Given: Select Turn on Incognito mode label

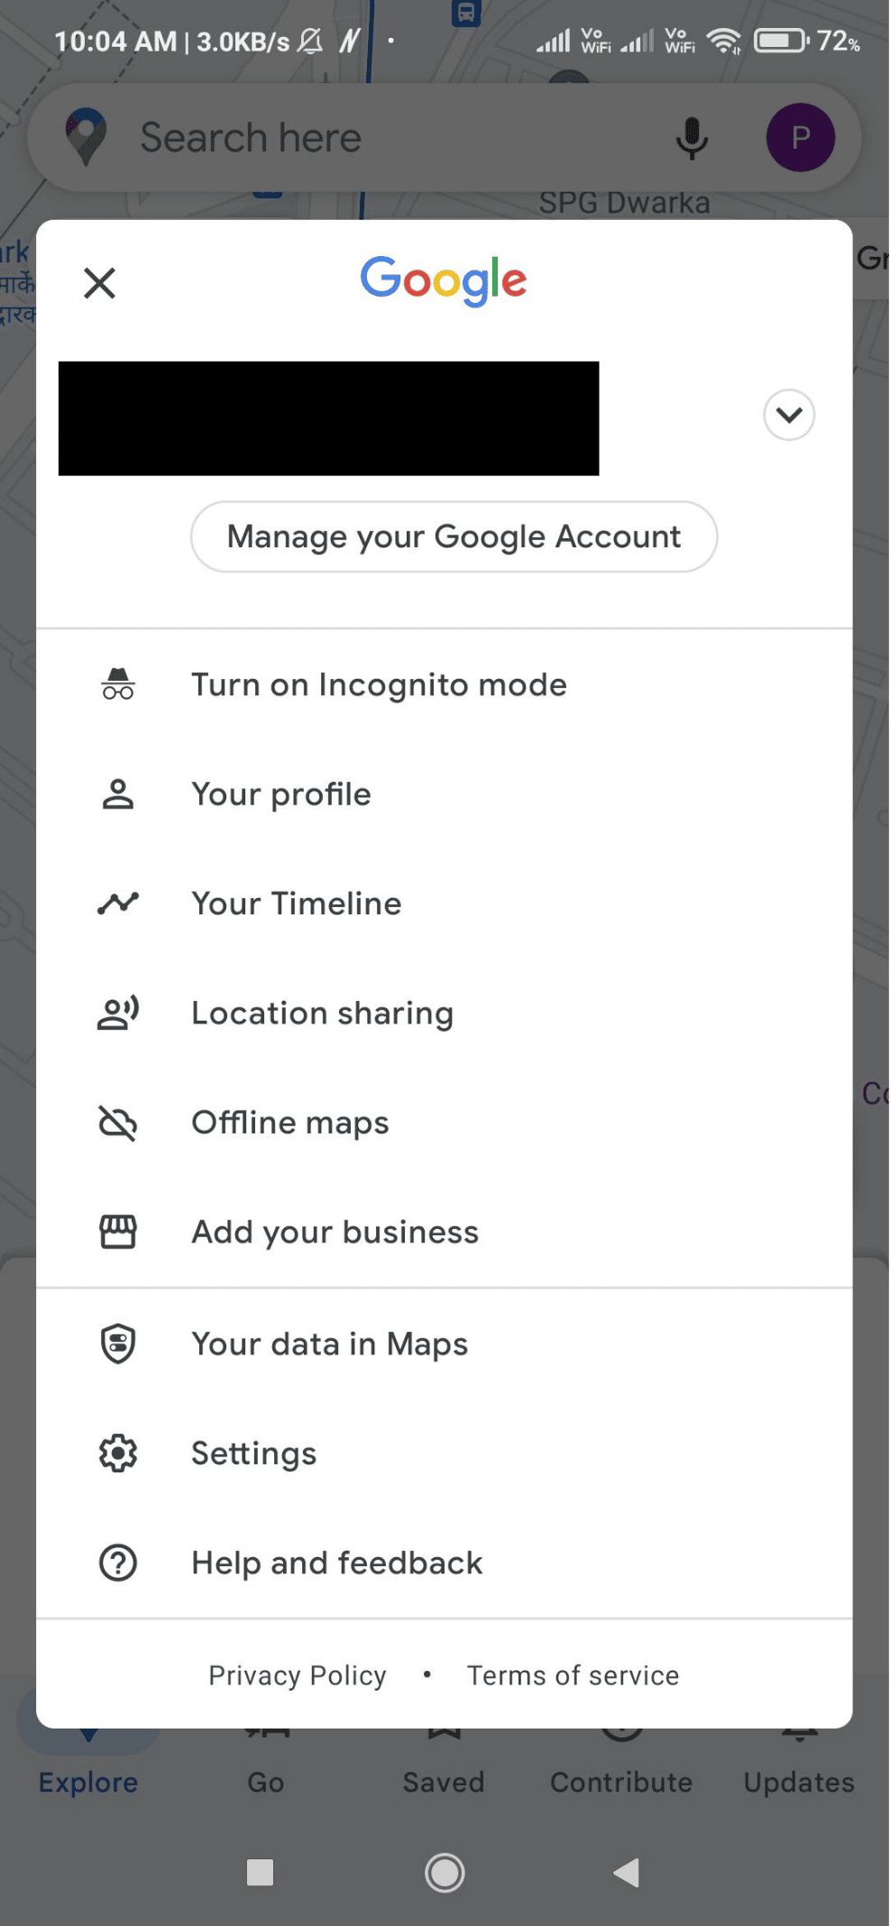Looking at the screenshot, I should (x=379, y=685).
